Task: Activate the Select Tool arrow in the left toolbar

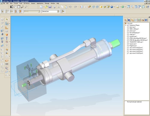Action: tap(7, 19)
